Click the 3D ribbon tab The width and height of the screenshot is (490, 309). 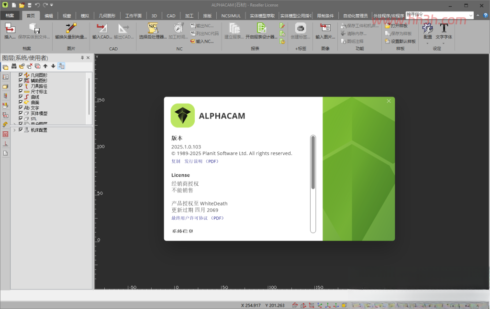(154, 16)
